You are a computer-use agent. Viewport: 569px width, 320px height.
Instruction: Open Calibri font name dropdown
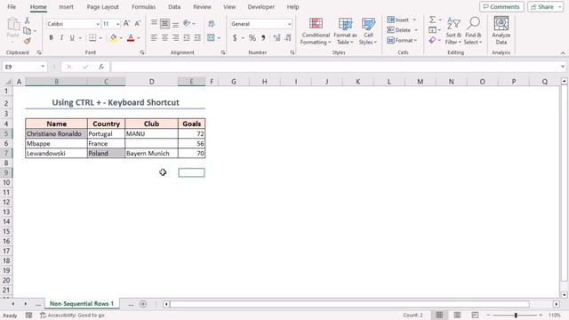pos(98,24)
